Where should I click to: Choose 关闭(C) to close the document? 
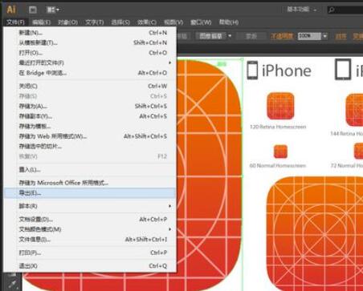[90, 86]
